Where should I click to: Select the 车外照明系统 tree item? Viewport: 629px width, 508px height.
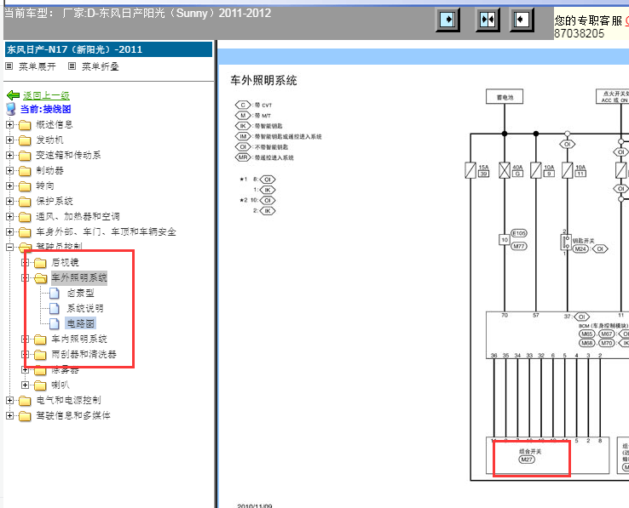[x=79, y=277]
